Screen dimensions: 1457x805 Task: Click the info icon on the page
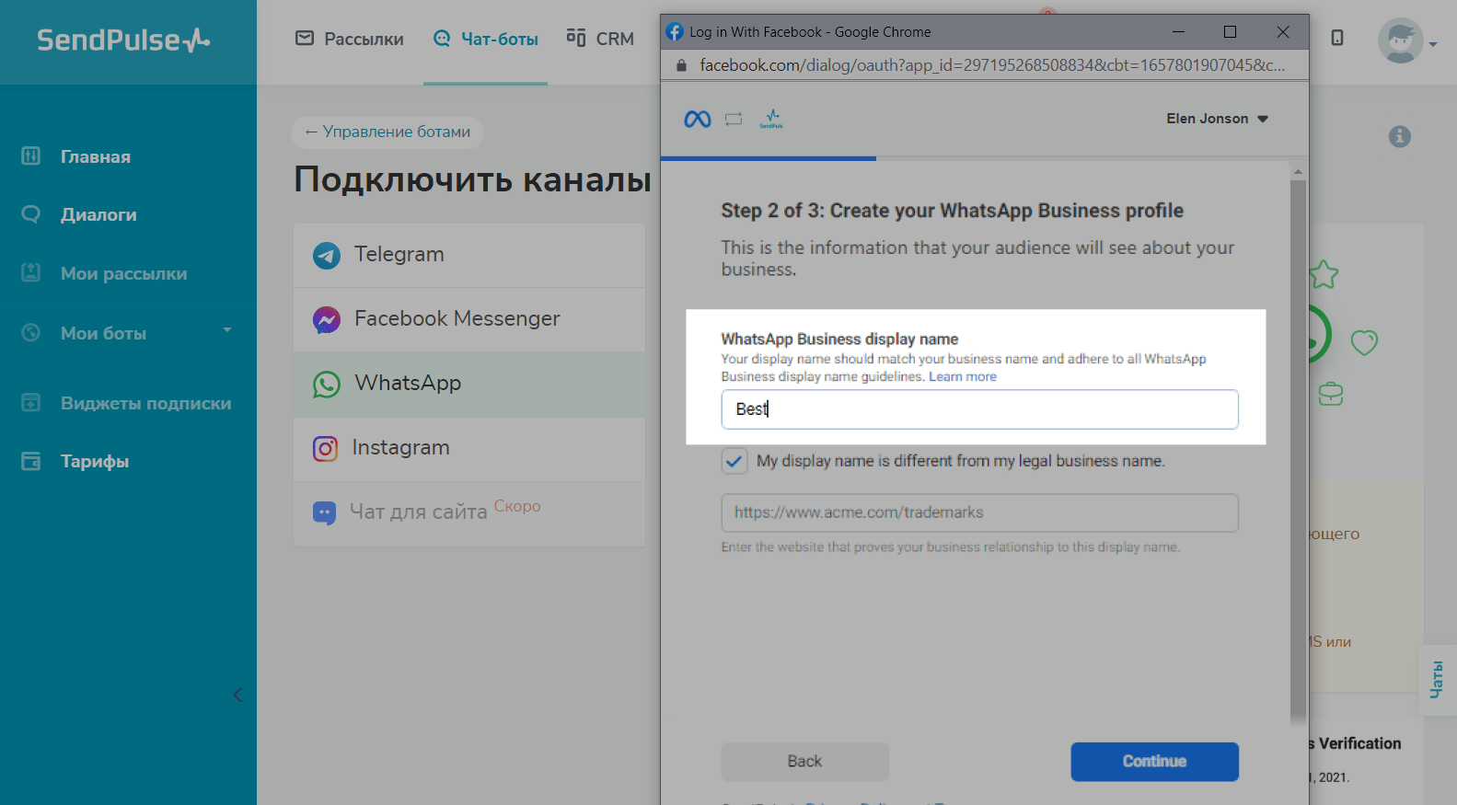click(x=1400, y=136)
